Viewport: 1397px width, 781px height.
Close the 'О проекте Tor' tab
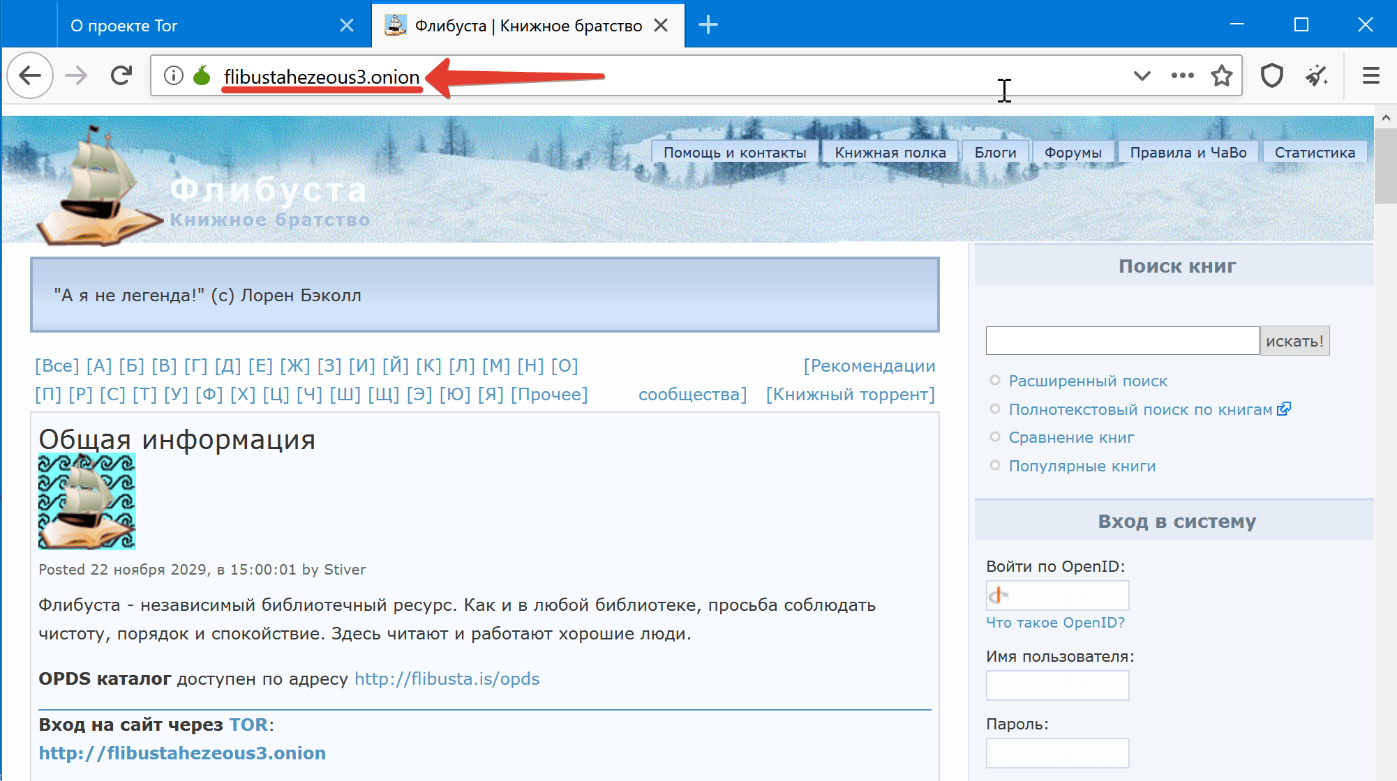click(346, 26)
